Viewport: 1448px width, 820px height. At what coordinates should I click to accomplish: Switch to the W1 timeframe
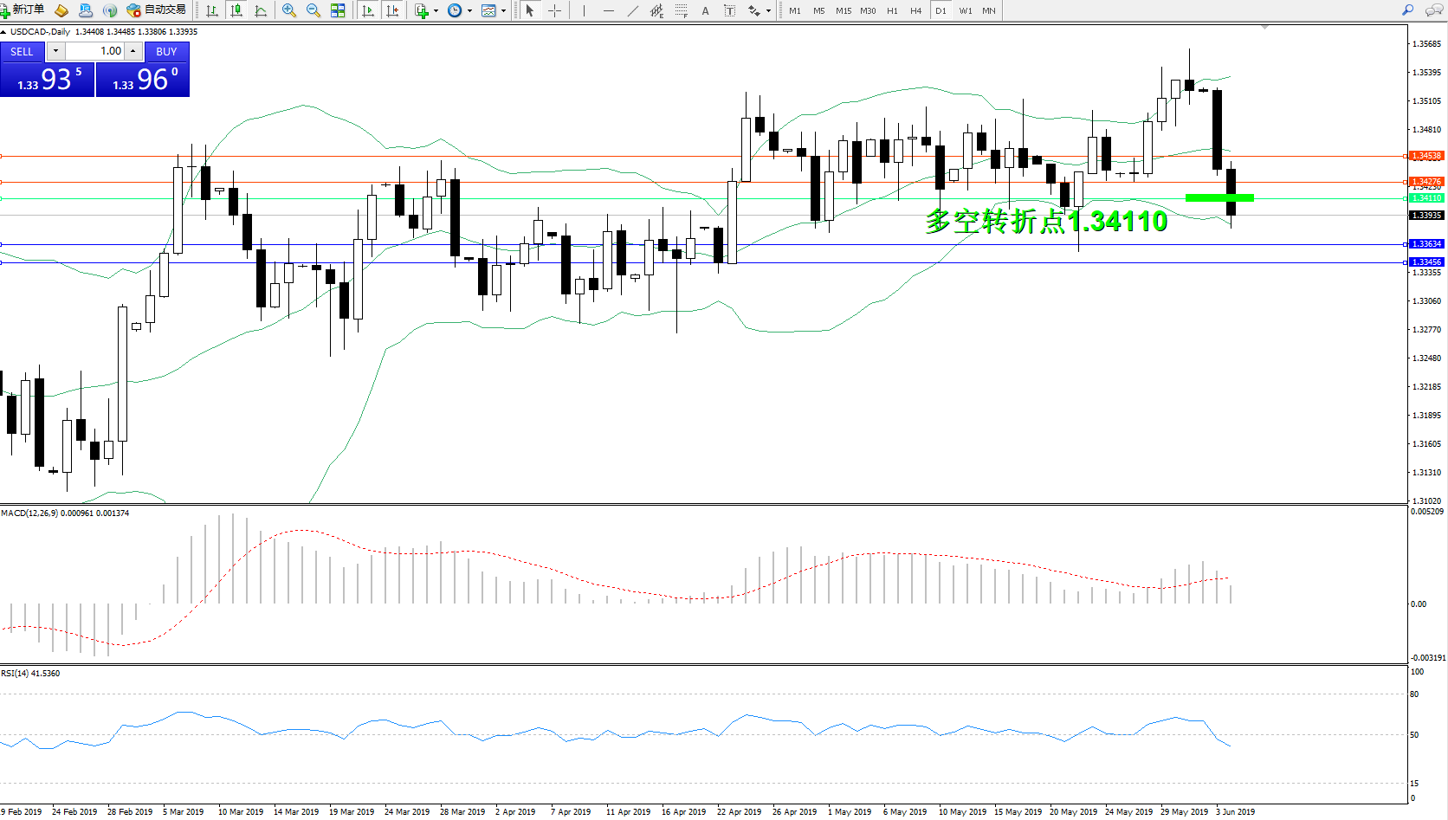click(965, 10)
